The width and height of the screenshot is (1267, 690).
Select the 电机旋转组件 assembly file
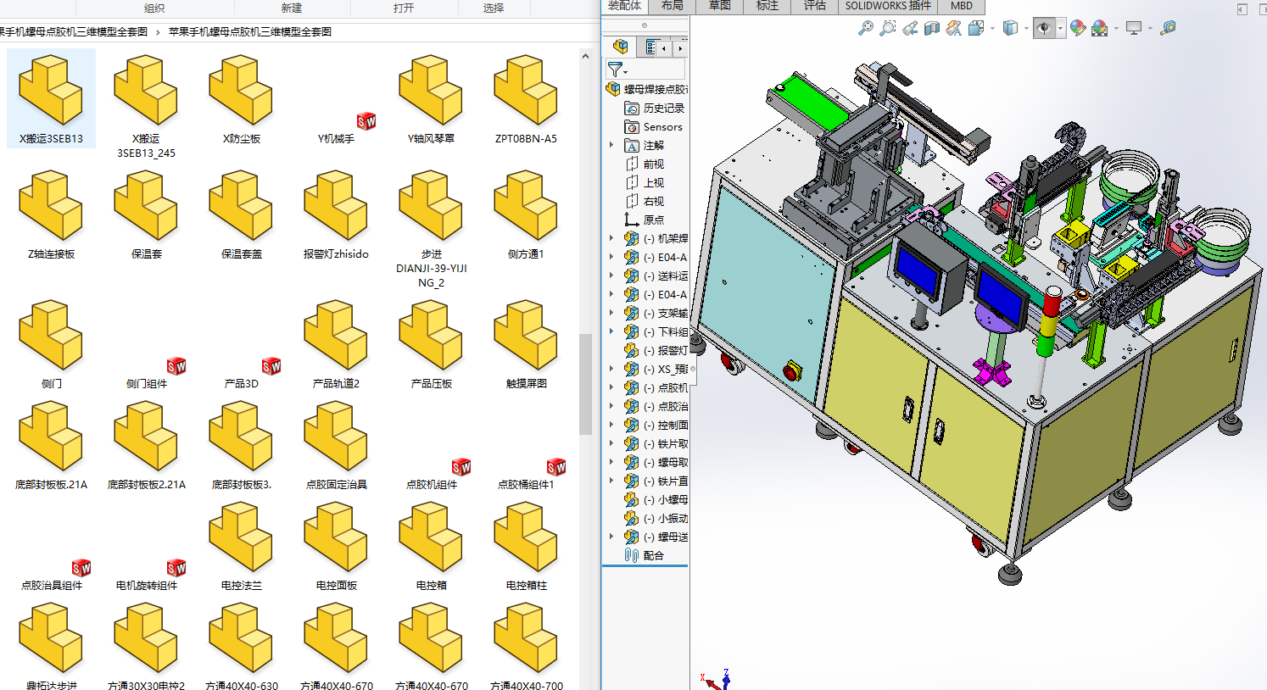[x=146, y=576]
